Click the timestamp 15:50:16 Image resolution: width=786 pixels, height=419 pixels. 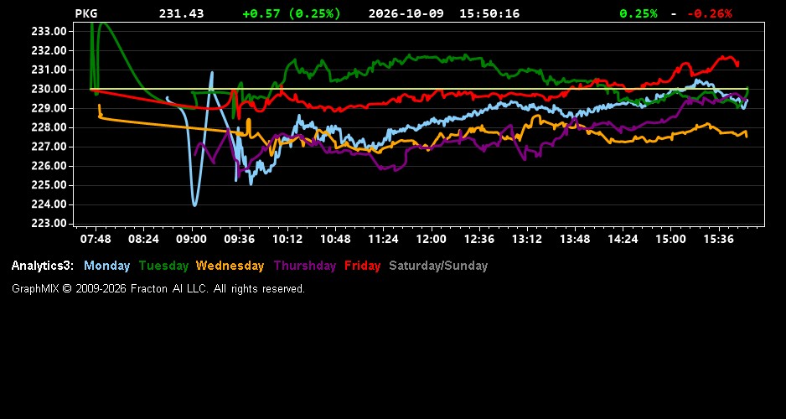click(489, 14)
